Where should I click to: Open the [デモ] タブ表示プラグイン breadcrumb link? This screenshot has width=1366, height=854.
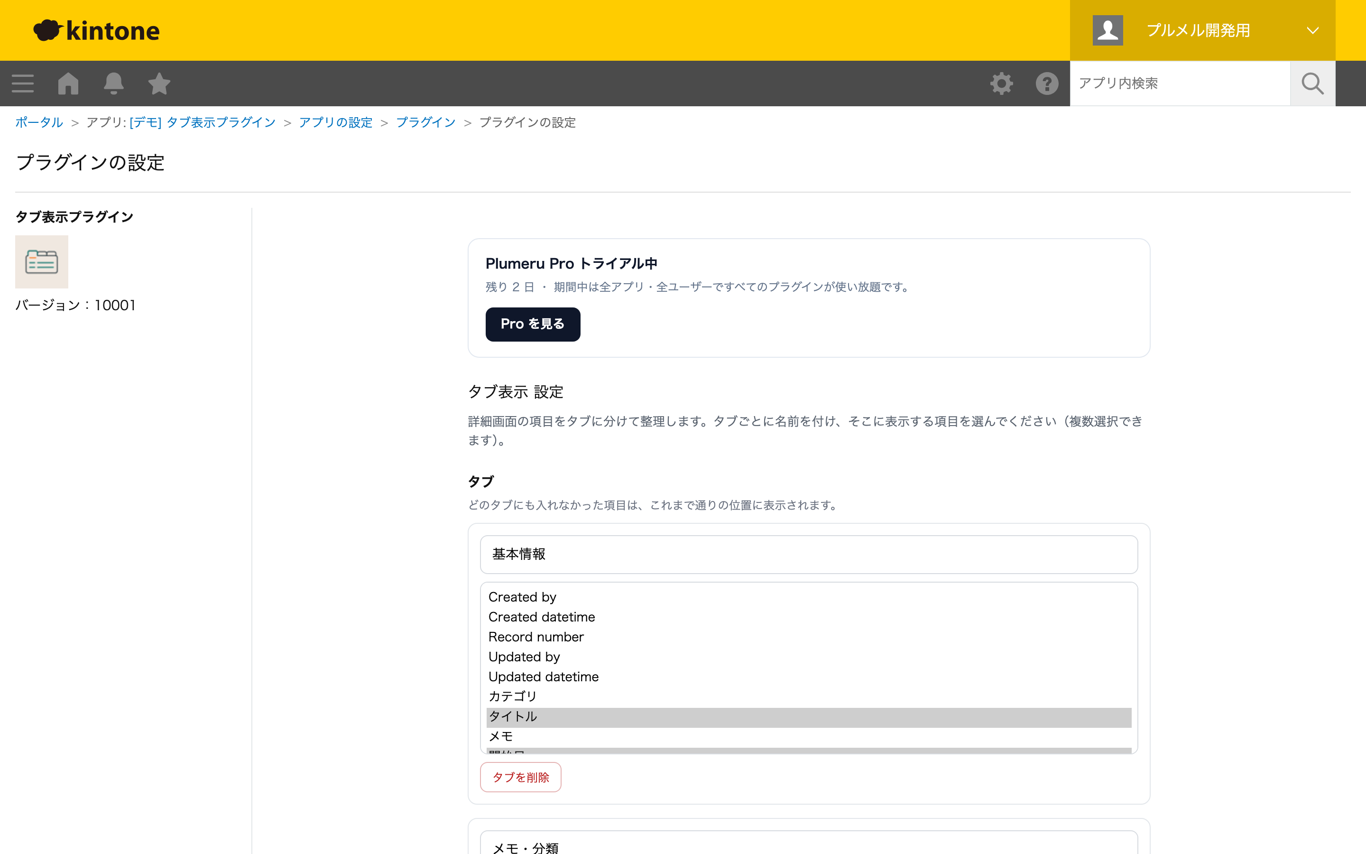(202, 122)
